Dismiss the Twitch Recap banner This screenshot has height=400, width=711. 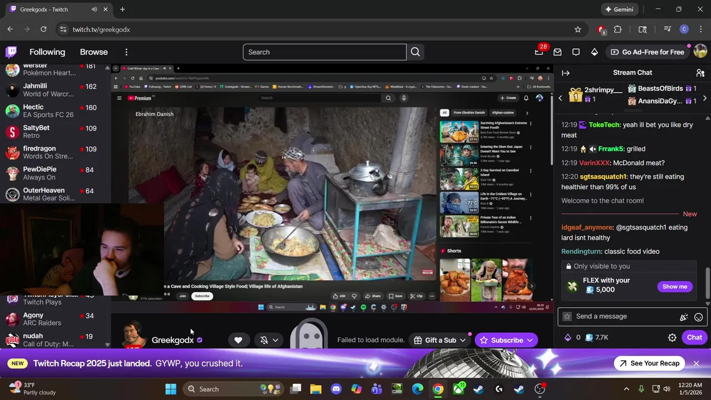696,363
